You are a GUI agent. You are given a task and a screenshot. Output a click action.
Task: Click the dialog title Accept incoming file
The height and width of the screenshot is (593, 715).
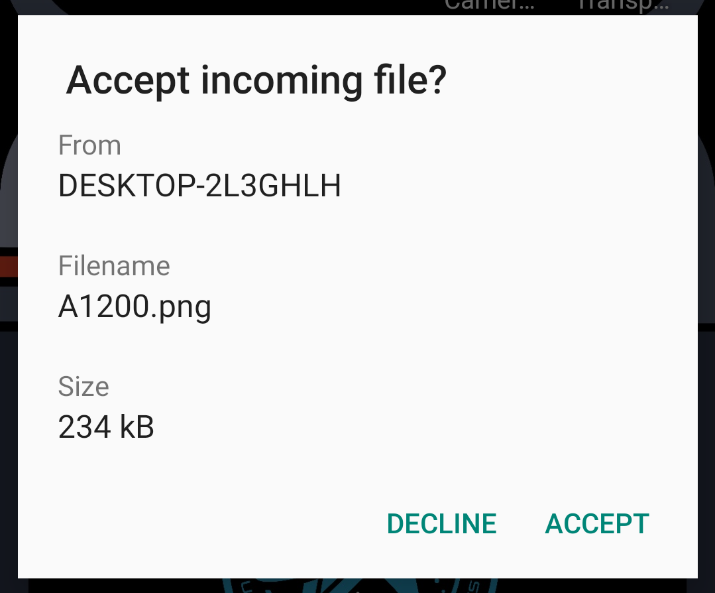255,80
